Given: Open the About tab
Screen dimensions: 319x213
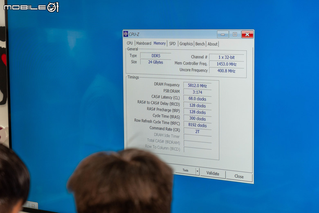Looking at the screenshot, I should pos(212,44).
